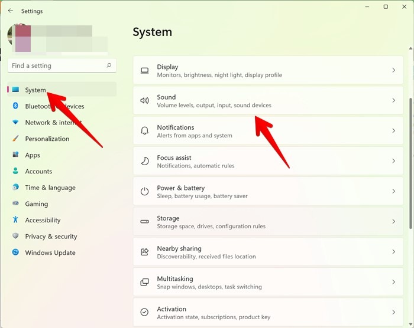The width and height of the screenshot is (414, 328).
Task: Click the Sound speaker icon
Action: [x=144, y=101]
